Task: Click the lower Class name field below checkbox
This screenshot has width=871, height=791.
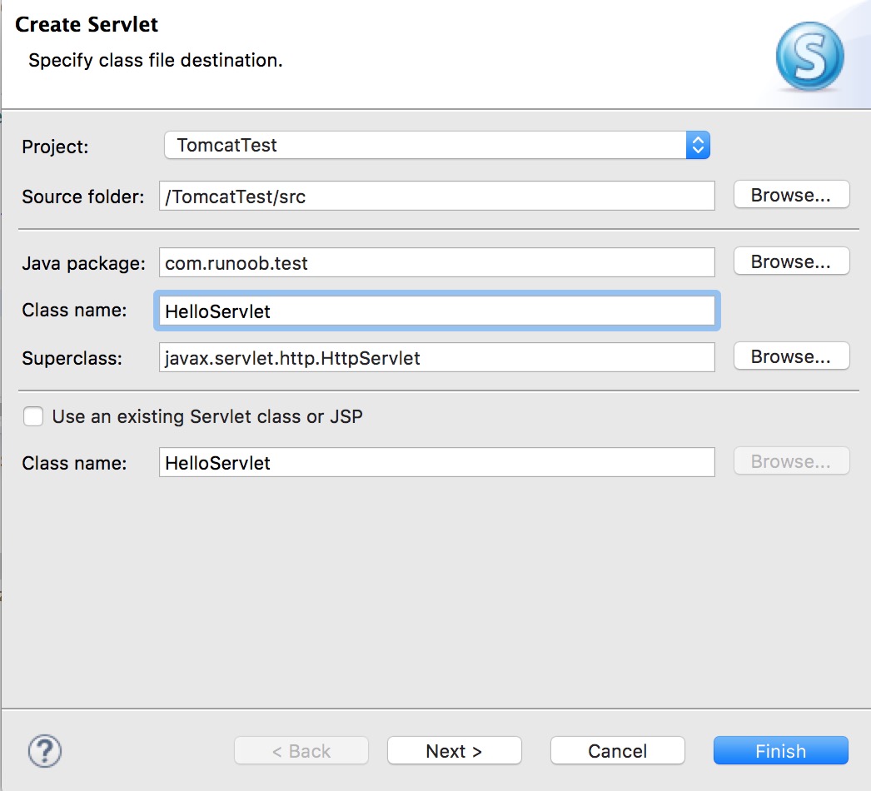Action: [436, 463]
